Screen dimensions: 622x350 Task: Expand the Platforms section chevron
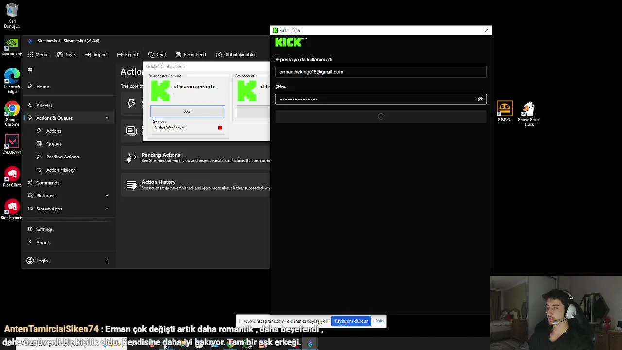(x=107, y=196)
